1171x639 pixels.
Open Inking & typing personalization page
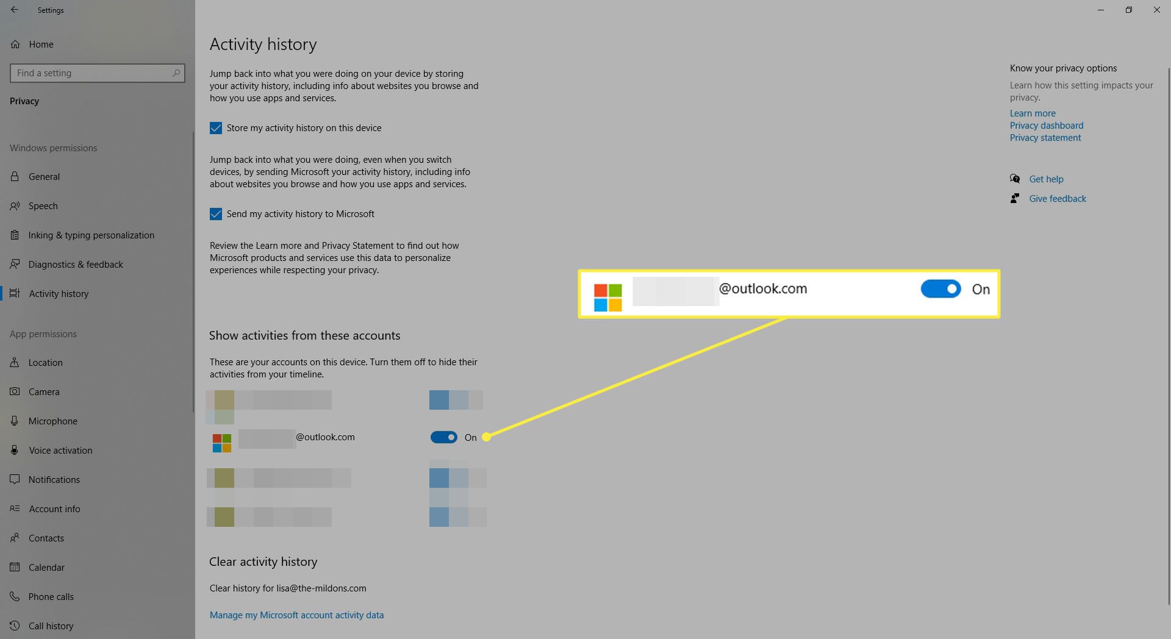click(98, 235)
